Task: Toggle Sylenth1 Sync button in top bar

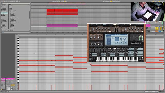Action: tap(130, 25)
